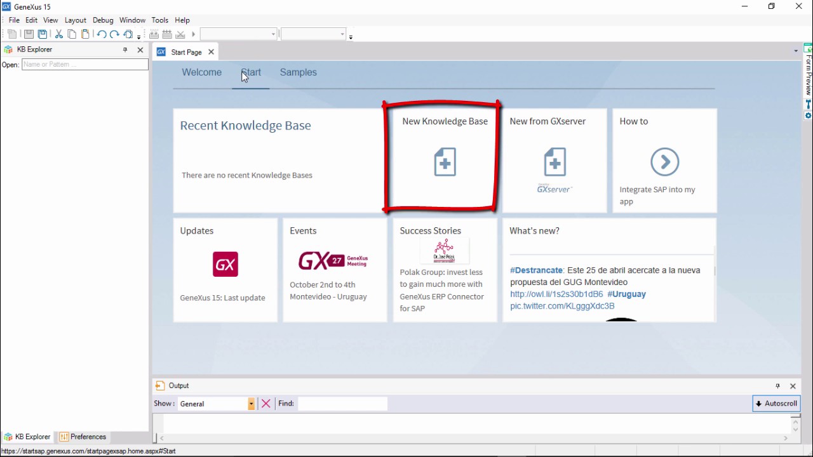Open the Window menu
Screen dimensions: 813x457
[133, 20]
